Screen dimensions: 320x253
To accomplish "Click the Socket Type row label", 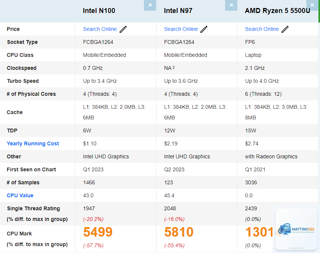I will click(x=22, y=42).
